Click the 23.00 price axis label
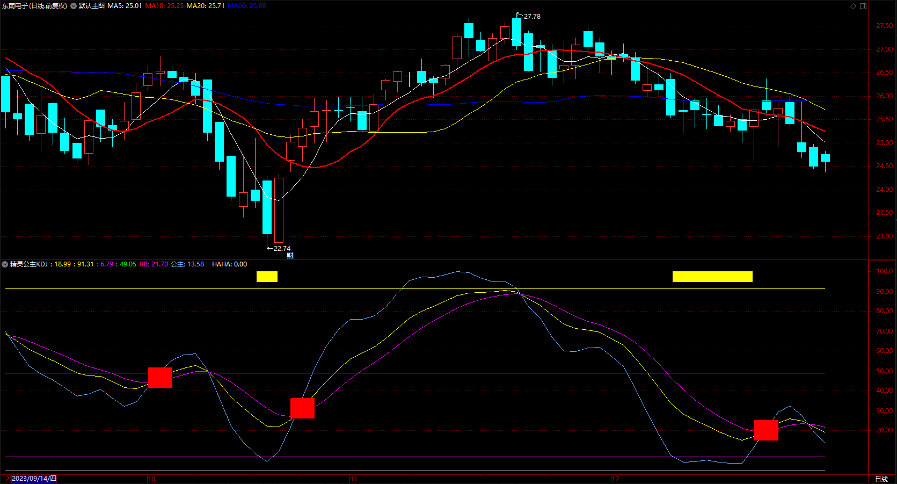This screenshot has width=897, height=484. [885, 236]
